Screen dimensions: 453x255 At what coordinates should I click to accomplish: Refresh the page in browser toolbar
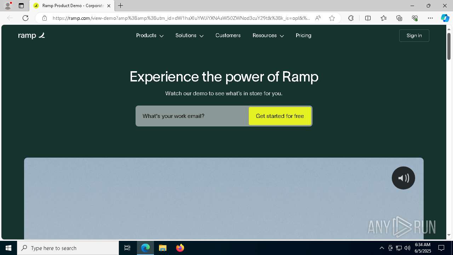point(25,18)
